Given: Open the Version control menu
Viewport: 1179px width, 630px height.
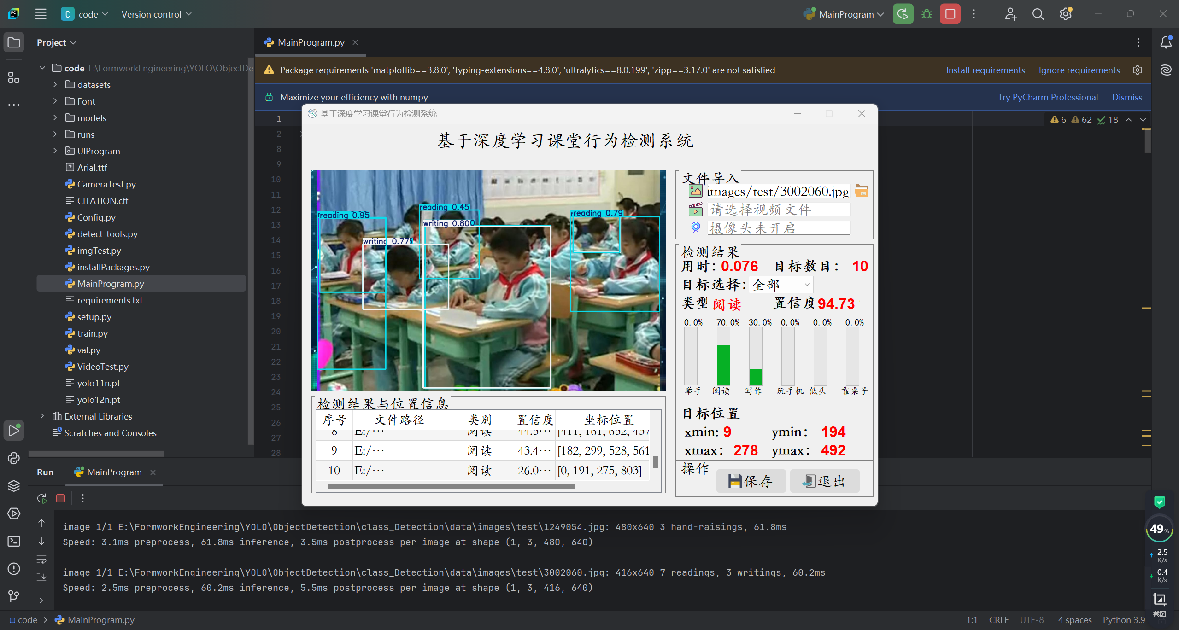Looking at the screenshot, I should coord(156,14).
